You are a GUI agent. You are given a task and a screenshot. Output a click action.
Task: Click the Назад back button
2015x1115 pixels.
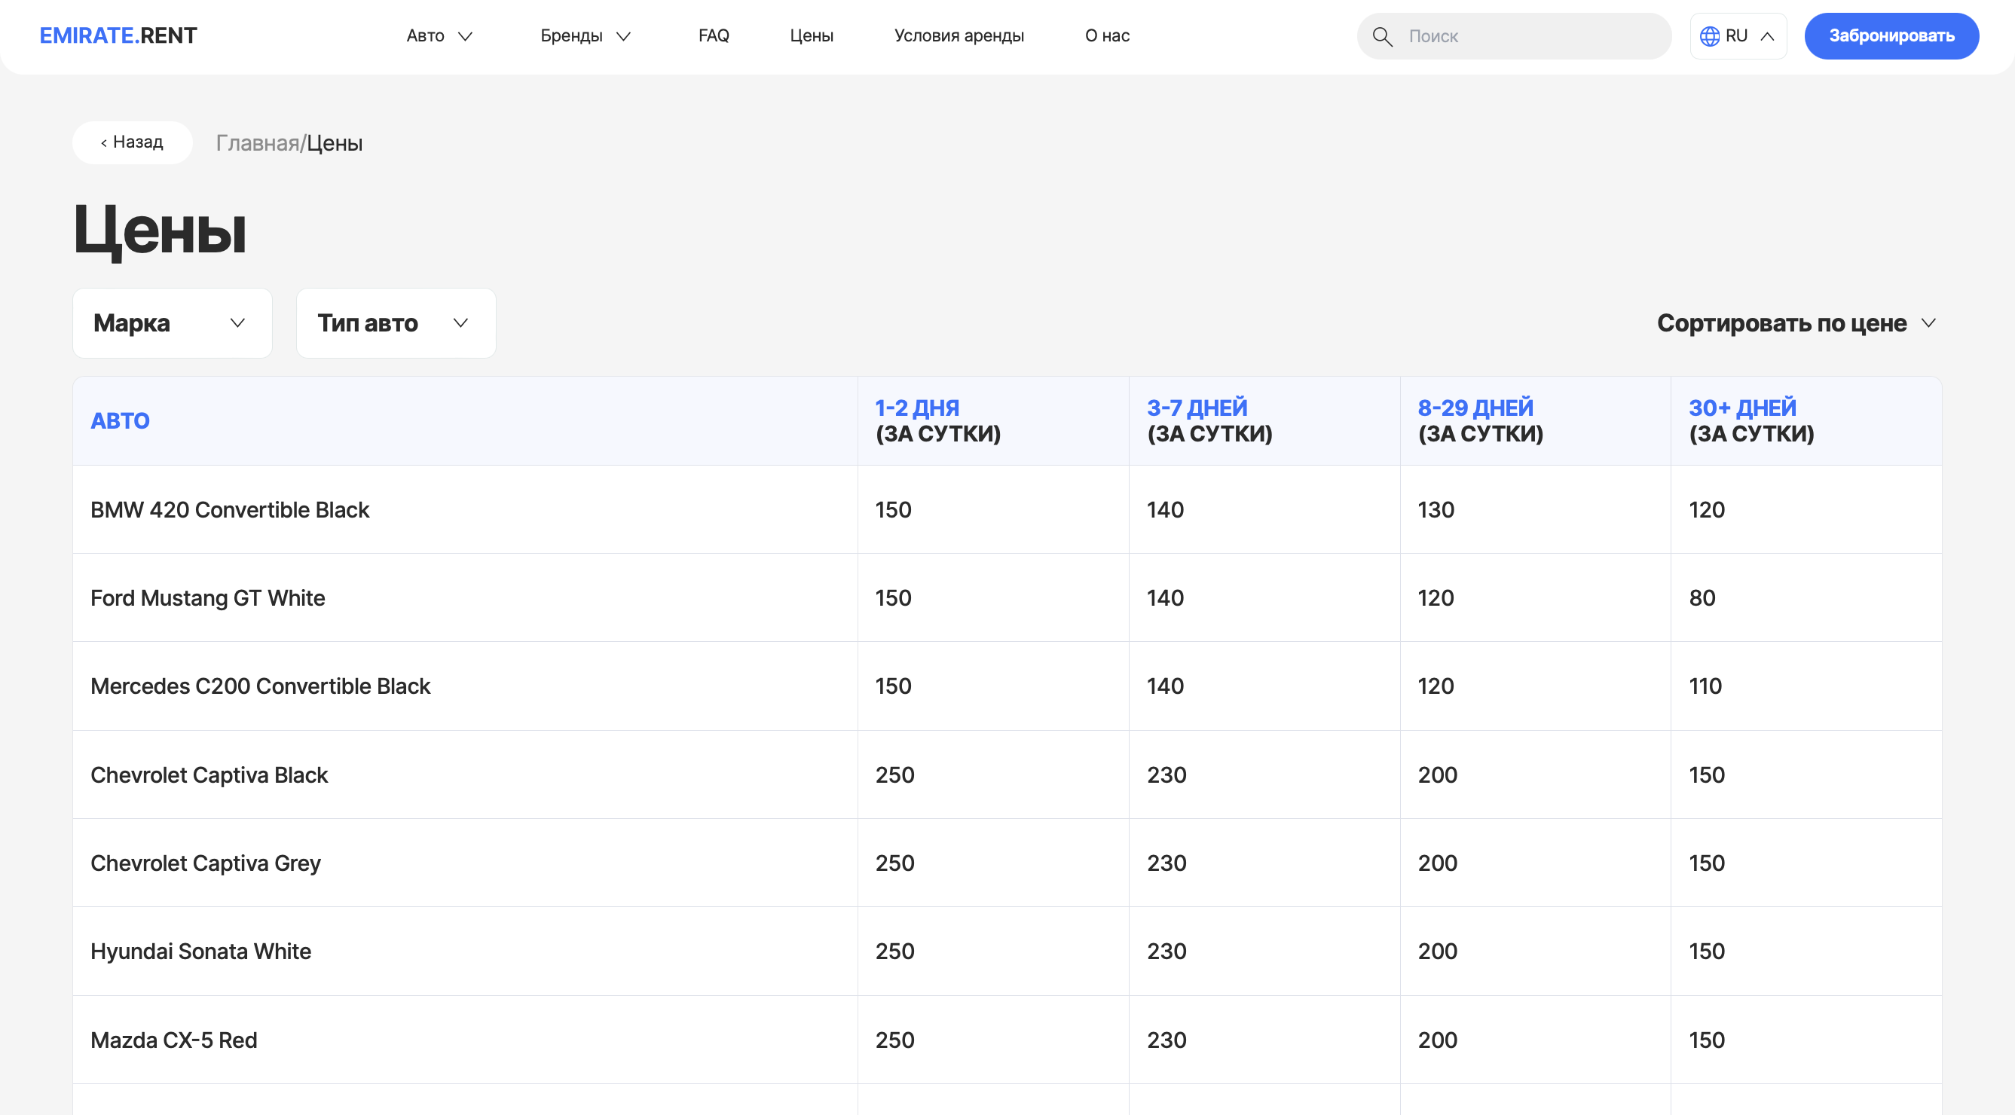(x=132, y=142)
